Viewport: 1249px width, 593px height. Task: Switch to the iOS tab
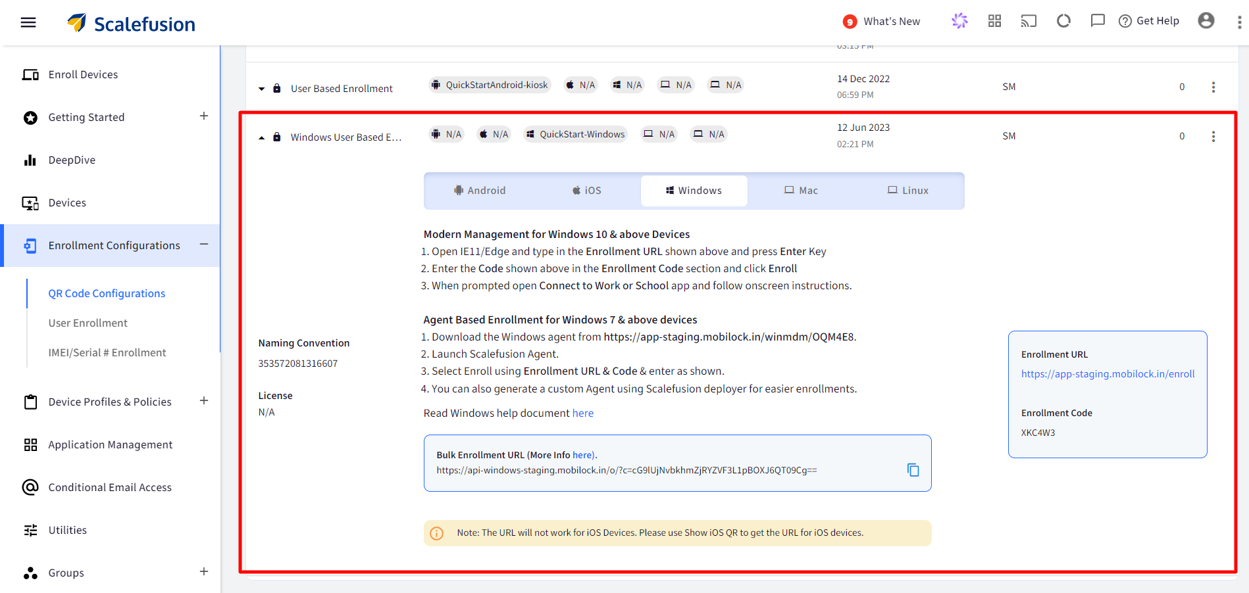tap(586, 191)
